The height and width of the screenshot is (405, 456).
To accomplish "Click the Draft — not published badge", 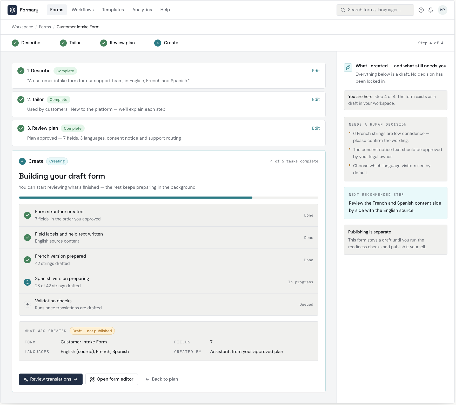I will (92, 331).
